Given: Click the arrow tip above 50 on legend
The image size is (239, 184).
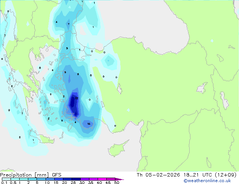Looking at the screenshot, I should click(x=119, y=179).
